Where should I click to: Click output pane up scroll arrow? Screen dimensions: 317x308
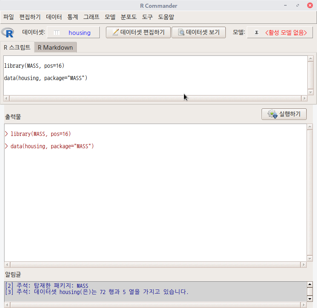pos(310,127)
